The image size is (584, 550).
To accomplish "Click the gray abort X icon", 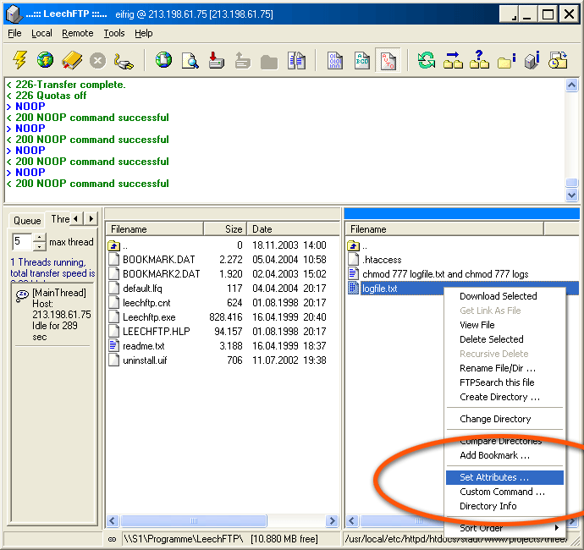I will (97, 60).
